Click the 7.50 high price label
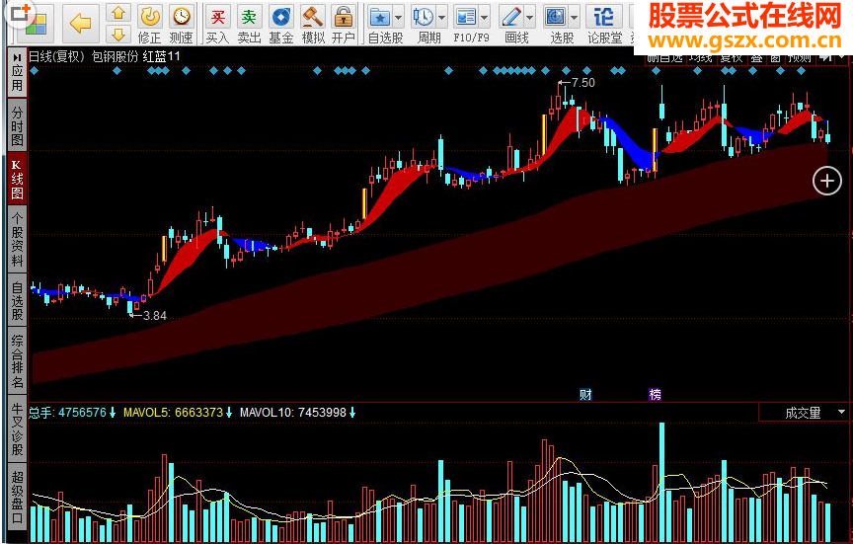The width and height of the screenshot is (853, 544). click(582, 83)
